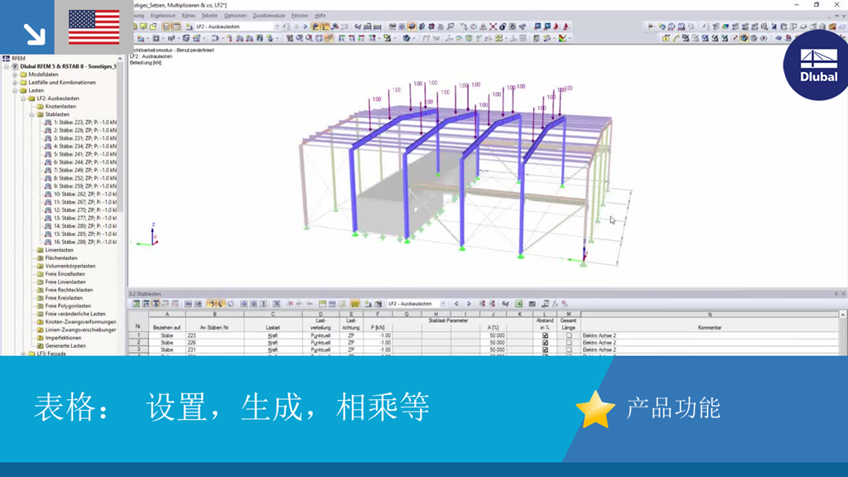Image resolution: width=848 pixels, height=477 pixels.
Task: Click column F header P [kN]
Action: (378, 314)
